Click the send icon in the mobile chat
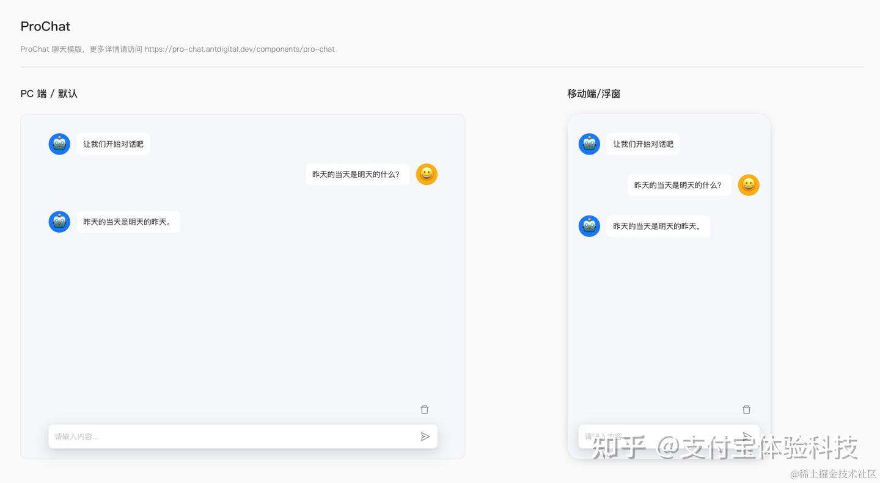The width and height of the screenshot is (880, 483). pyautogui.click(x=747, y=435)
